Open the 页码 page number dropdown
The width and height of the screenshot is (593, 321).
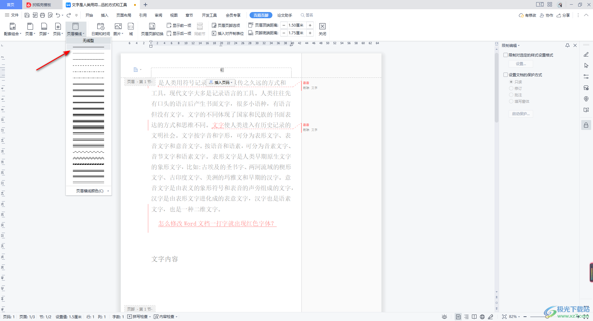point(58,29)
